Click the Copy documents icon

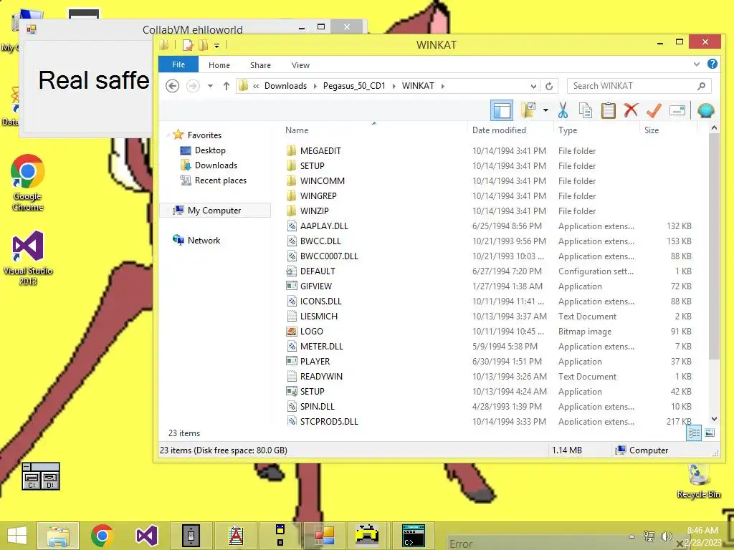pos(585,110)
